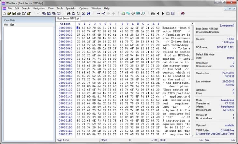Image resolution: width=238 pixels, height=144 pixels.
Task: Open help with the red book icon
Action: [183, 13]
